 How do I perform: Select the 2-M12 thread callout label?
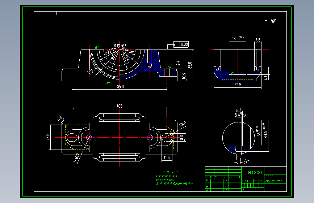76,159
